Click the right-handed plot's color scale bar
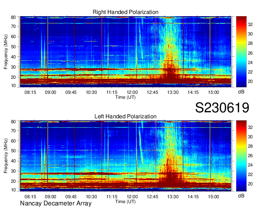257x208 pixels. point(241,52)
